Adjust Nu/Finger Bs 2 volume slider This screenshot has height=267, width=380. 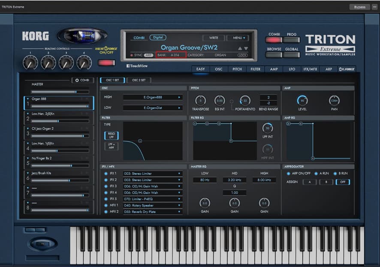tap(60, 166)
